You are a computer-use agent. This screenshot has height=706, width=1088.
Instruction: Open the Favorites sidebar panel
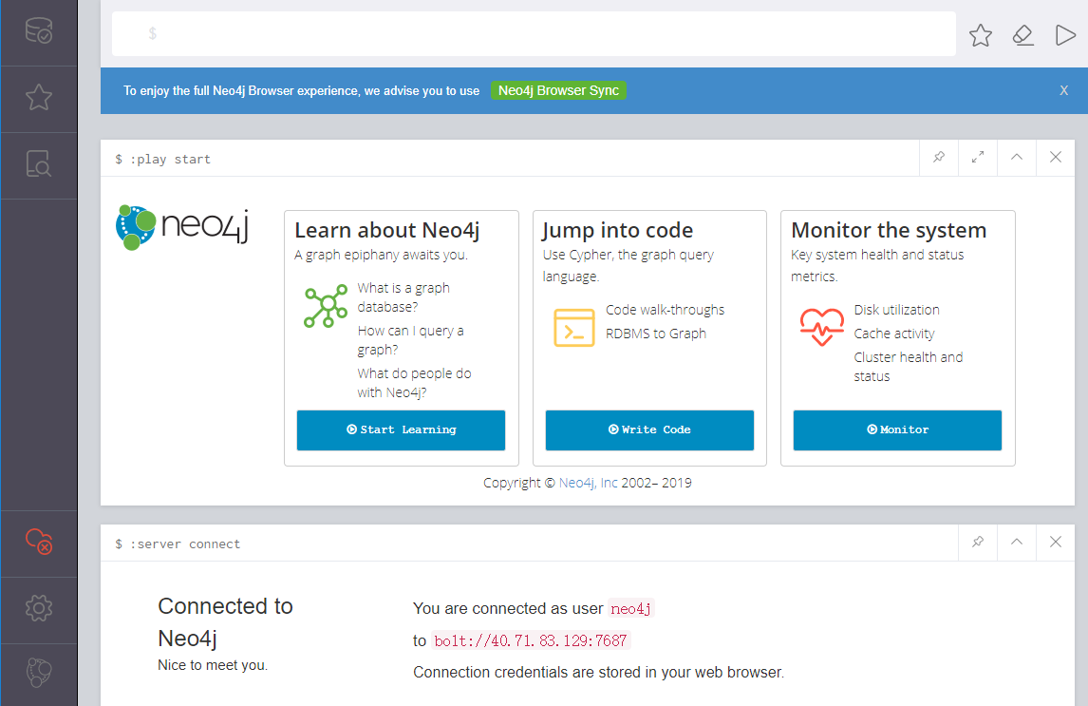tap(38, 98)
